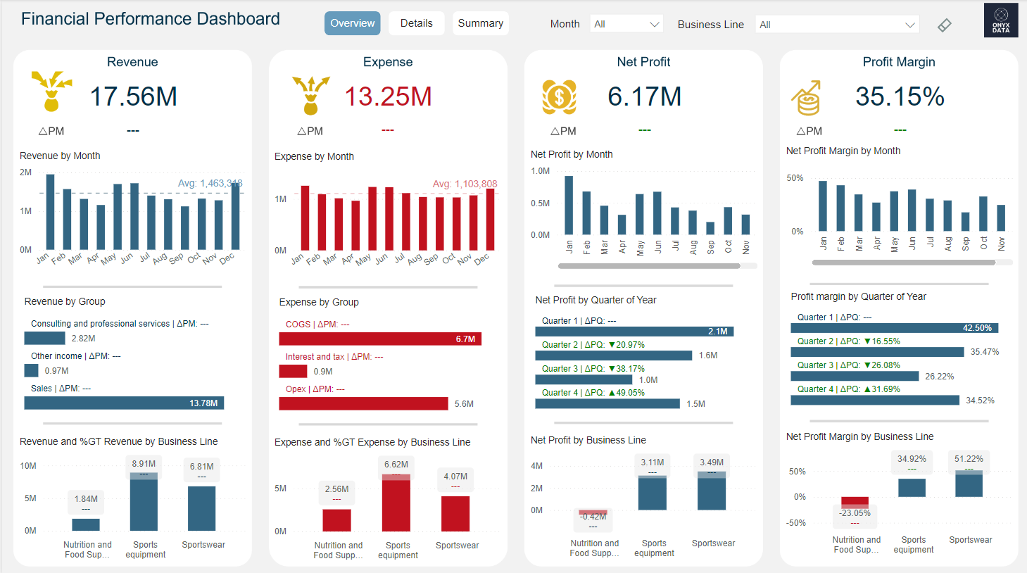1027x573 pixels.
Task: Select negative Nutrition bar in Profit Margin chart
Action: [x=855, y=502]
